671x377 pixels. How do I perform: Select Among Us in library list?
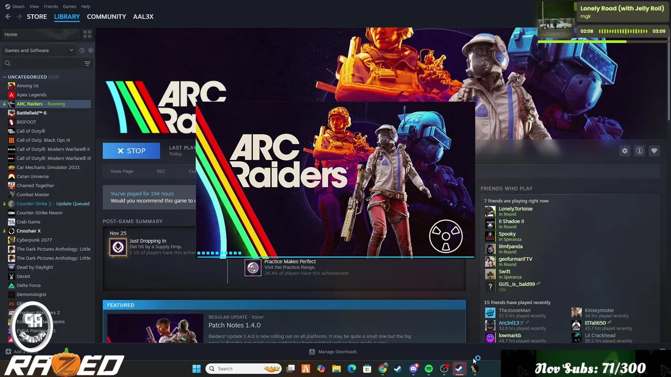[27, 86]
